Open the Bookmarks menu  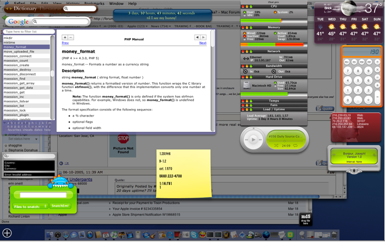(x=94, y=3)
